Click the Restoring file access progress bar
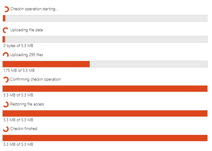 pos(105,113)
